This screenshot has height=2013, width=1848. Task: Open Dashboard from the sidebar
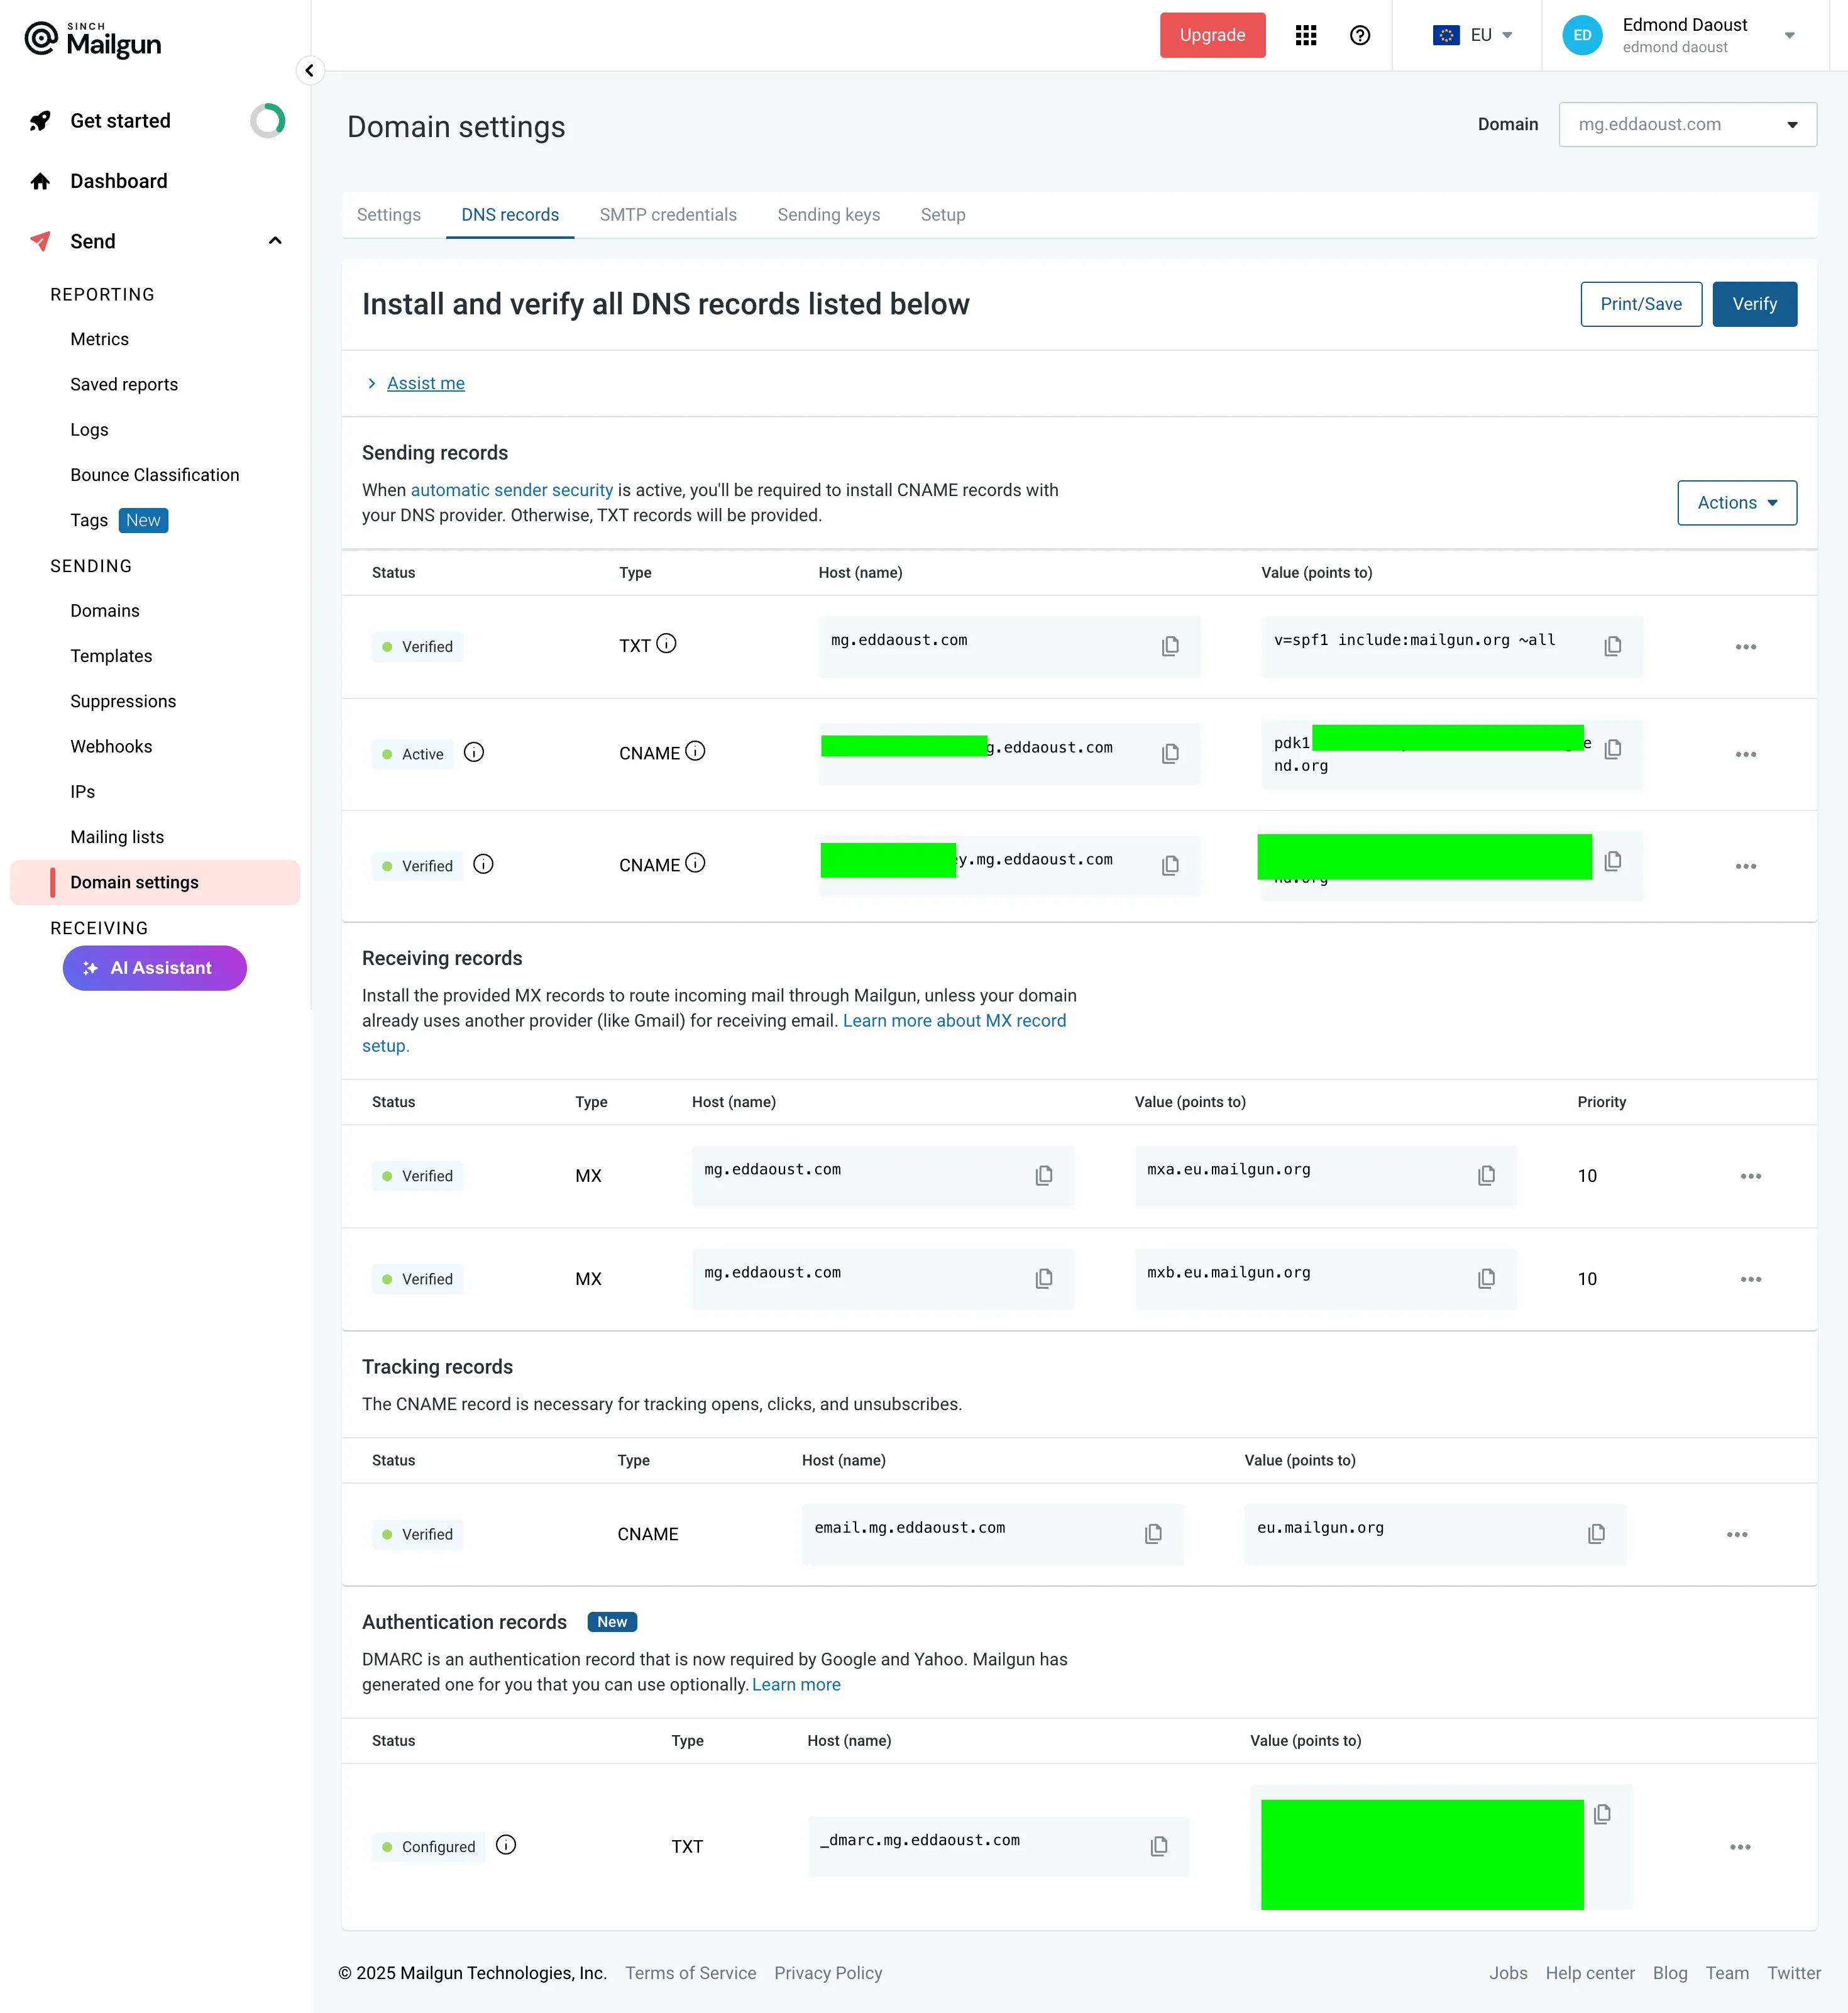(x=119, y=181)
